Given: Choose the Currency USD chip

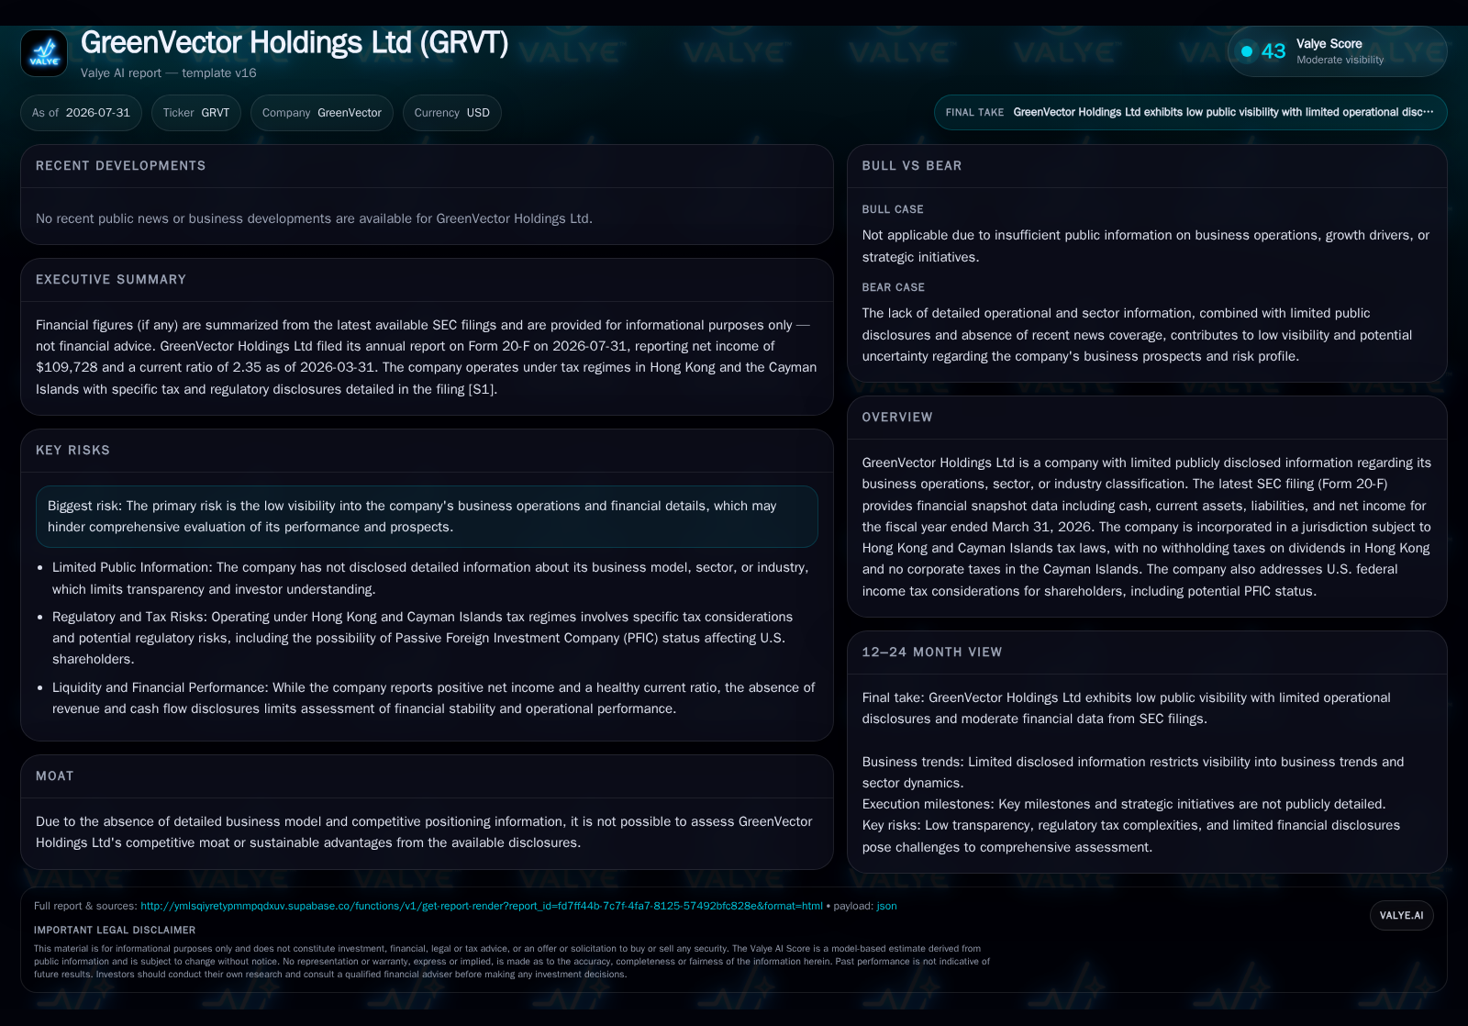Looking at the screenshot, I should (452, 113).
